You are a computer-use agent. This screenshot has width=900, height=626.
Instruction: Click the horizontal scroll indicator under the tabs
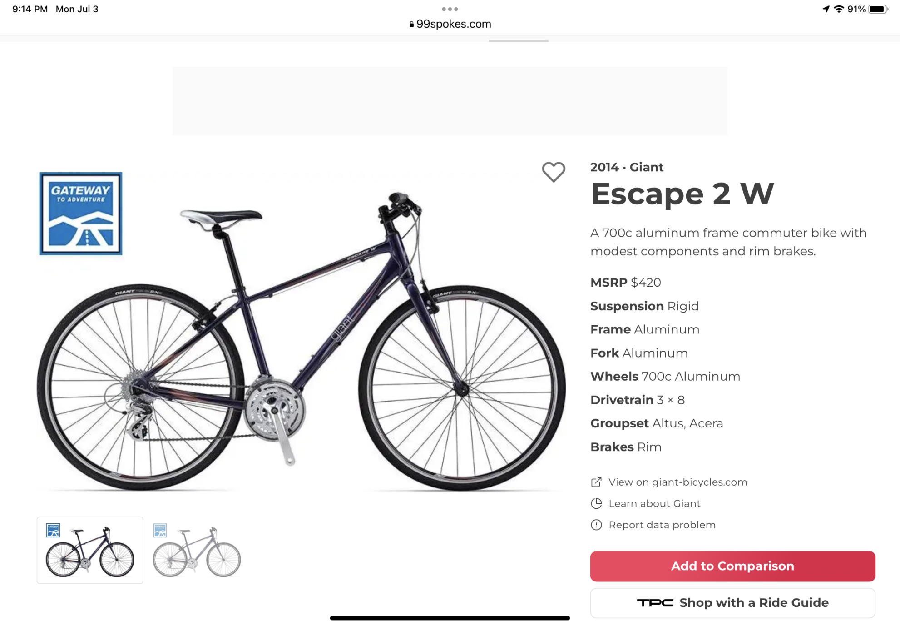tap(518, 40)
